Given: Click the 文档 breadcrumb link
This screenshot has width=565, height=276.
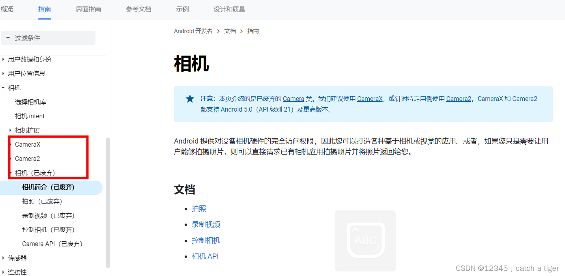Looking at the screenshot, I should [230, 31].
